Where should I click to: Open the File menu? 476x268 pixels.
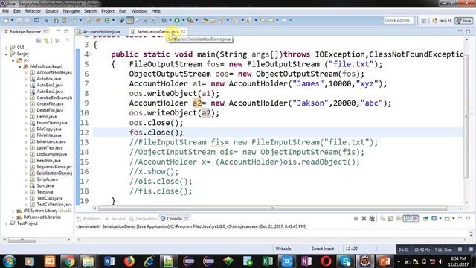click(5, 11)
